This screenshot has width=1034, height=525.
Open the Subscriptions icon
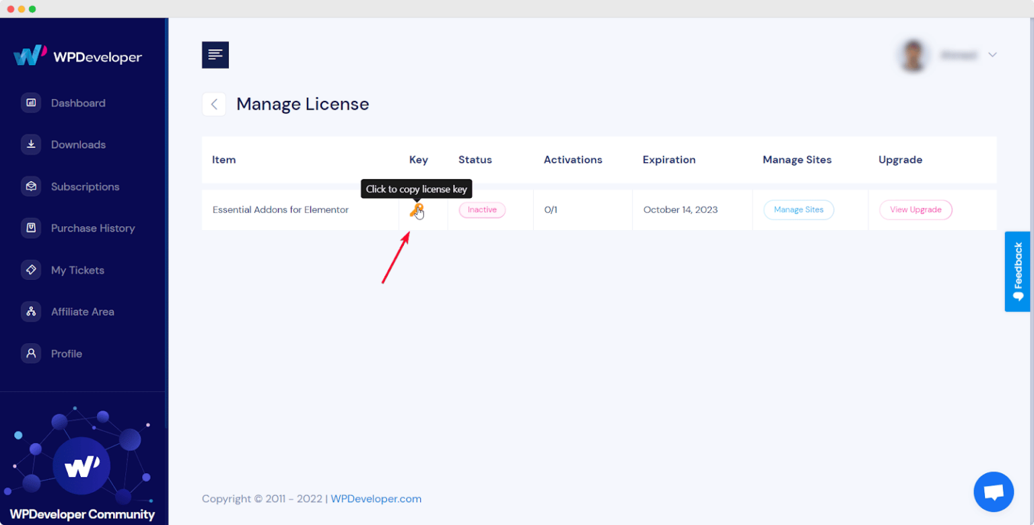click(31, 186)
